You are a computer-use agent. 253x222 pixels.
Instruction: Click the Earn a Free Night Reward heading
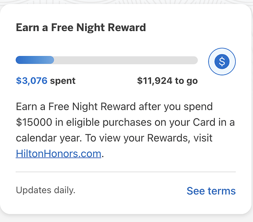tap(81, 28)
